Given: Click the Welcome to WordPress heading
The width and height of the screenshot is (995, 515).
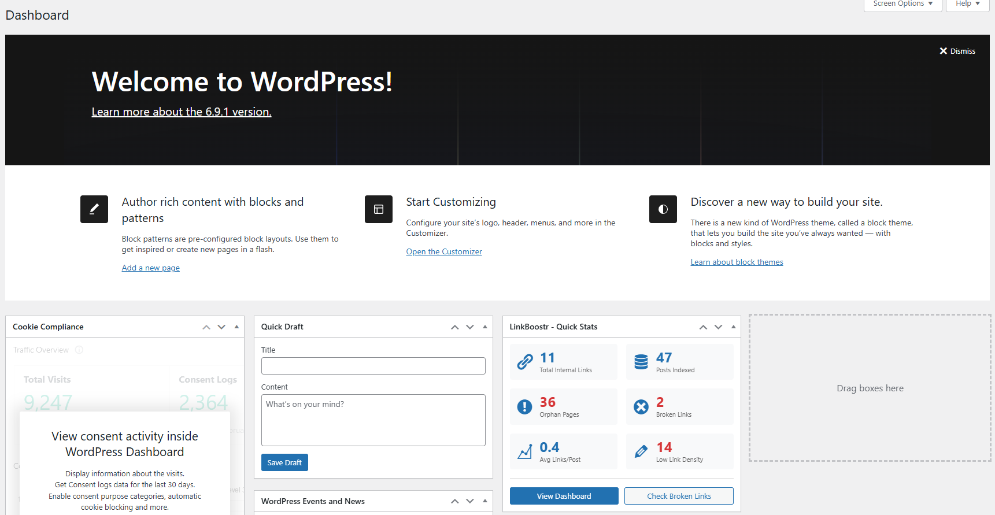Looking at the screenshot, I should pos(242,81).
